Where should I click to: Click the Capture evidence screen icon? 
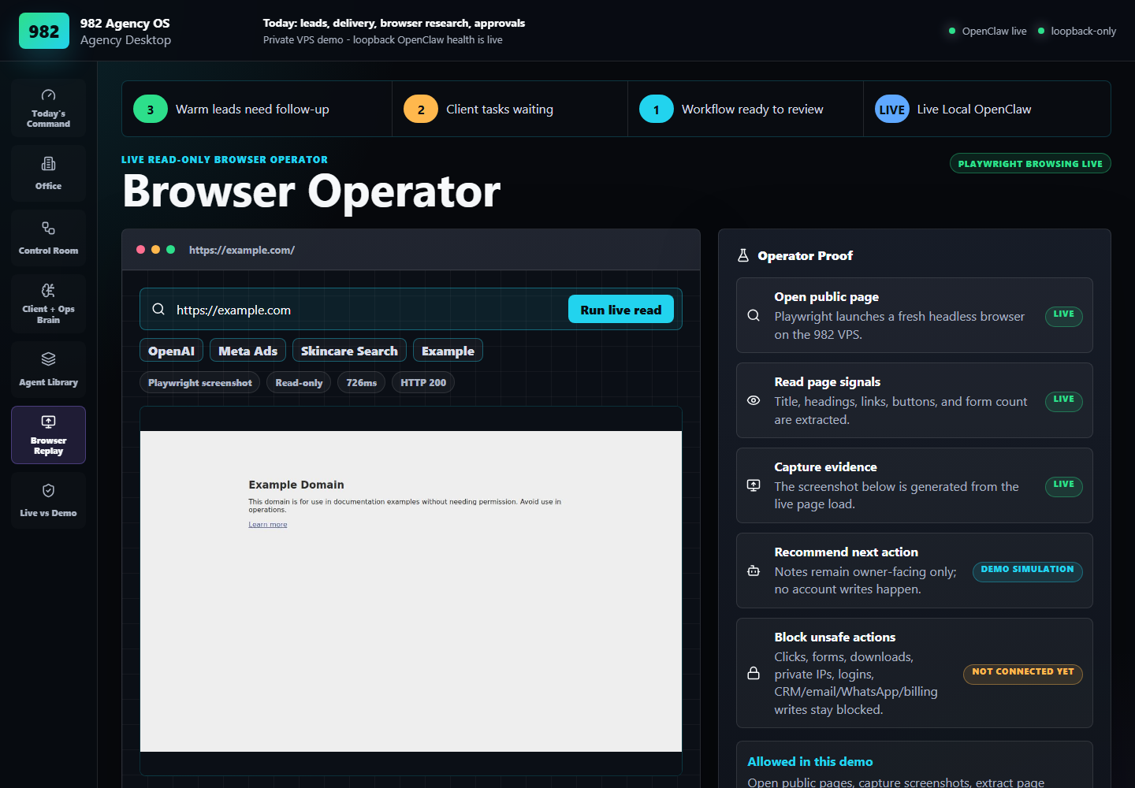(x=754, y=485)
